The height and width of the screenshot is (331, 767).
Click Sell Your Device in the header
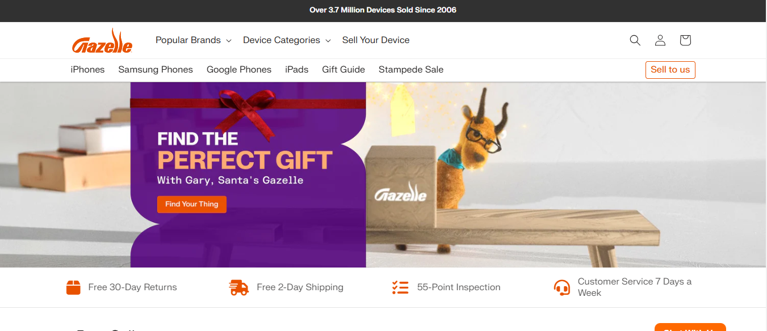(376, 40)
